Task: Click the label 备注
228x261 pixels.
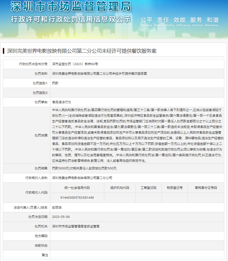Action: [45, 255]
